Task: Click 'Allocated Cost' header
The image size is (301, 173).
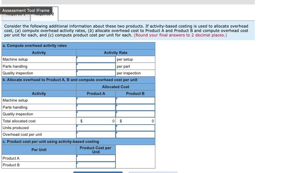Action: tap(115, 87)
